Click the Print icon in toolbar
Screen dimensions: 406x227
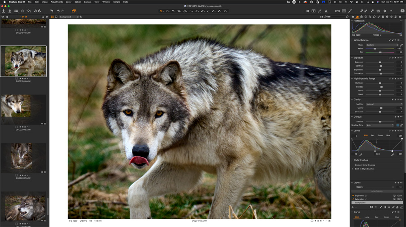(378, 11)
